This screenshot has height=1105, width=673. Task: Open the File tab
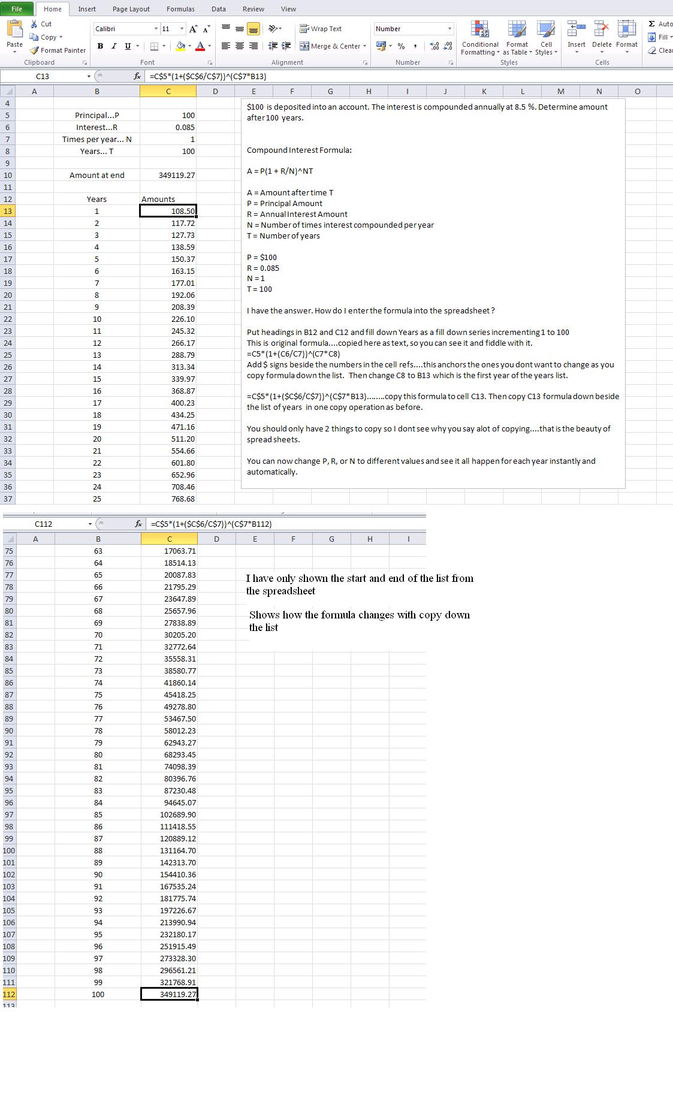point(17,9)
